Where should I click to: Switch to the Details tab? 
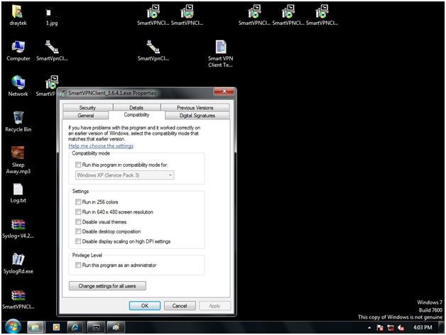coord(136,107)
